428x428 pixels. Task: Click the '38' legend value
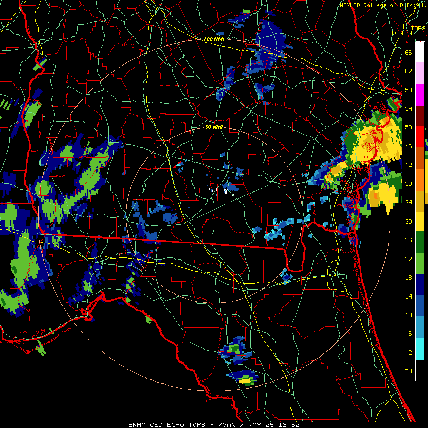[409, 184]
